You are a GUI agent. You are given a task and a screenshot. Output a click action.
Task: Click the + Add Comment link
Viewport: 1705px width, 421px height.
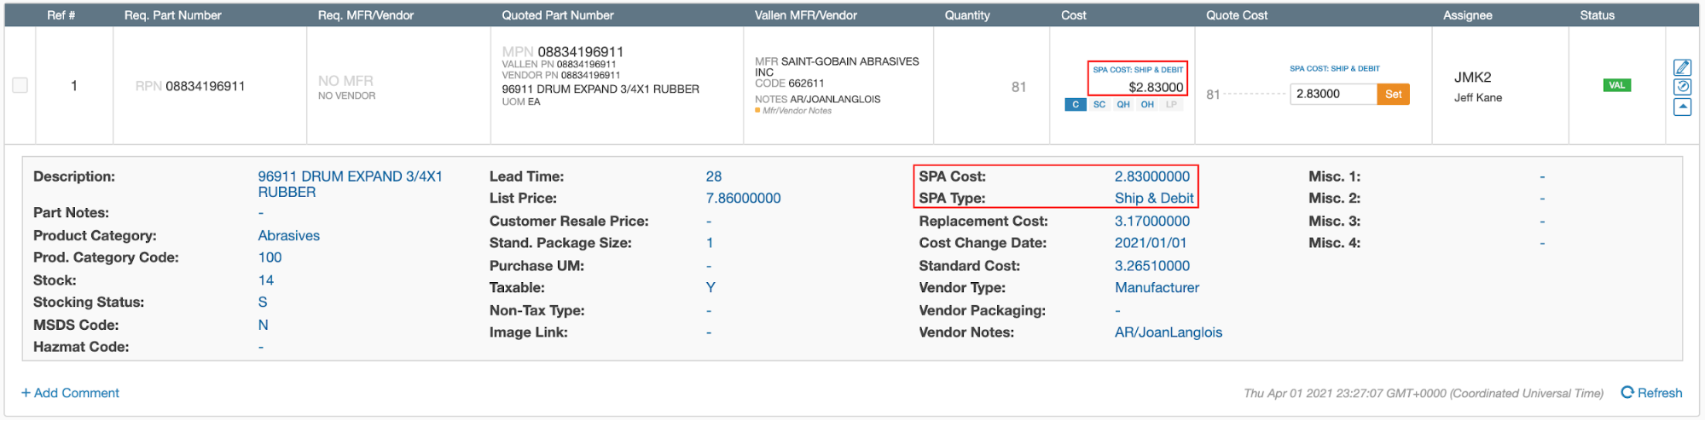click(x=70, y=393)
